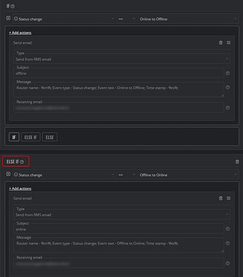Open the == operator dropdown in the IF row
Viewport: 243px width, 277px height.
coord(127,19)
